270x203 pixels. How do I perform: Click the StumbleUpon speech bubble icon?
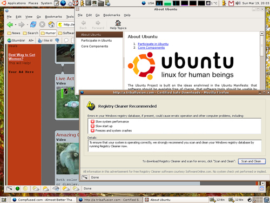coord(66,40)
